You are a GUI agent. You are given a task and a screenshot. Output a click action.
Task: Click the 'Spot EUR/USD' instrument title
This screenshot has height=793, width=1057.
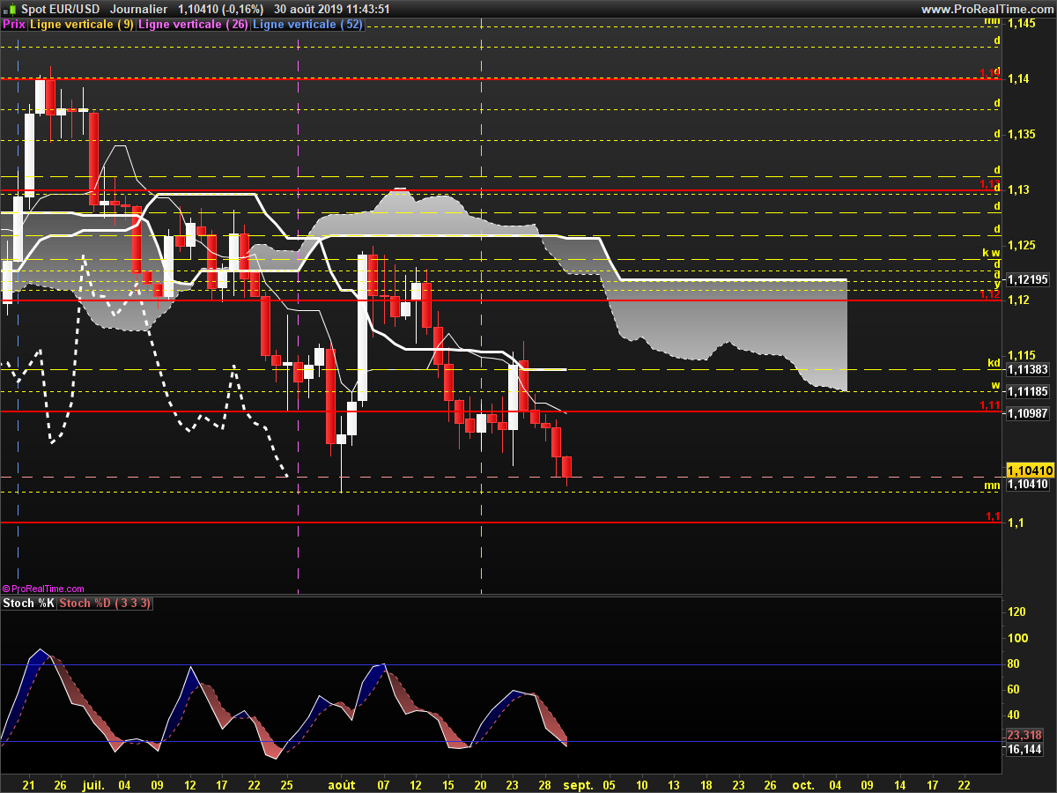click(x=61, y=9)
